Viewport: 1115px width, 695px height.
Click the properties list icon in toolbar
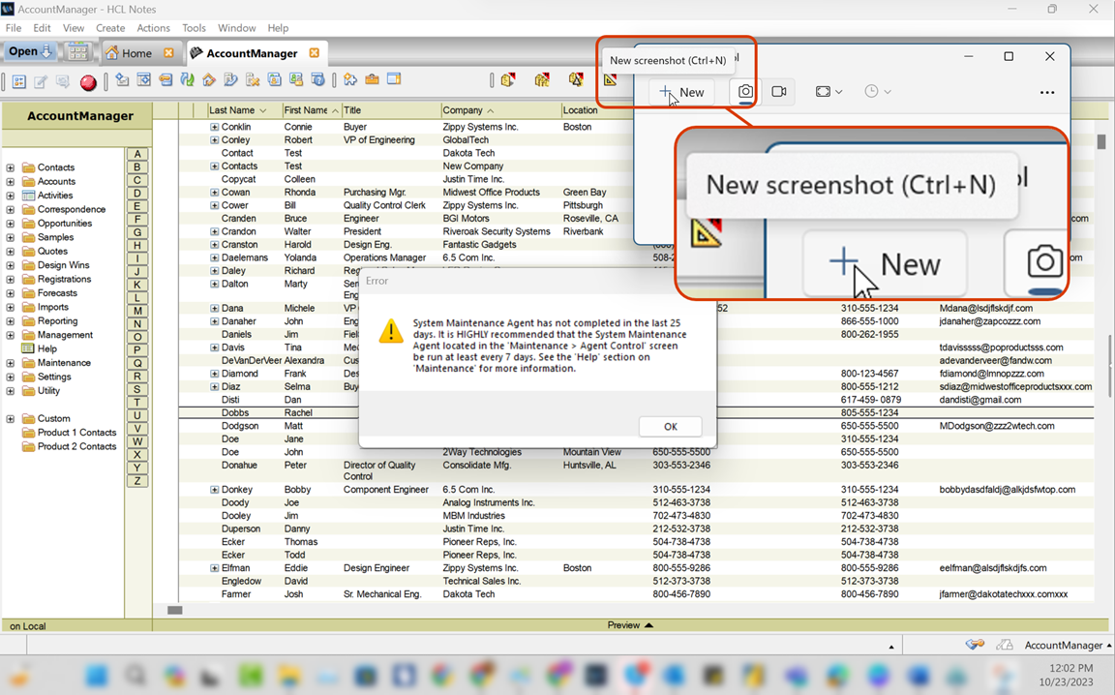coord(19,82)
